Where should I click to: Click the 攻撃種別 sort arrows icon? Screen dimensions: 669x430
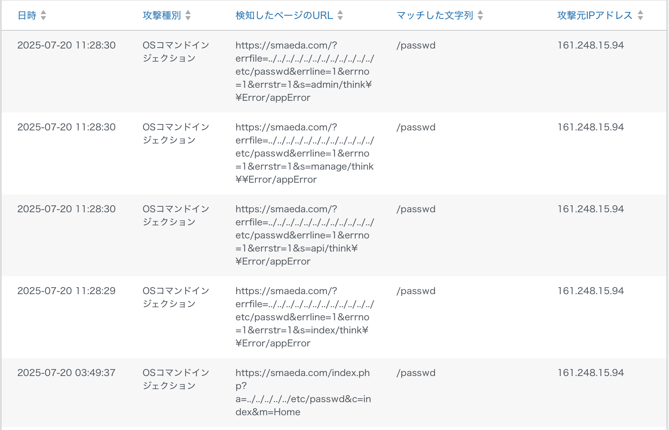click(x=188, y=15)
